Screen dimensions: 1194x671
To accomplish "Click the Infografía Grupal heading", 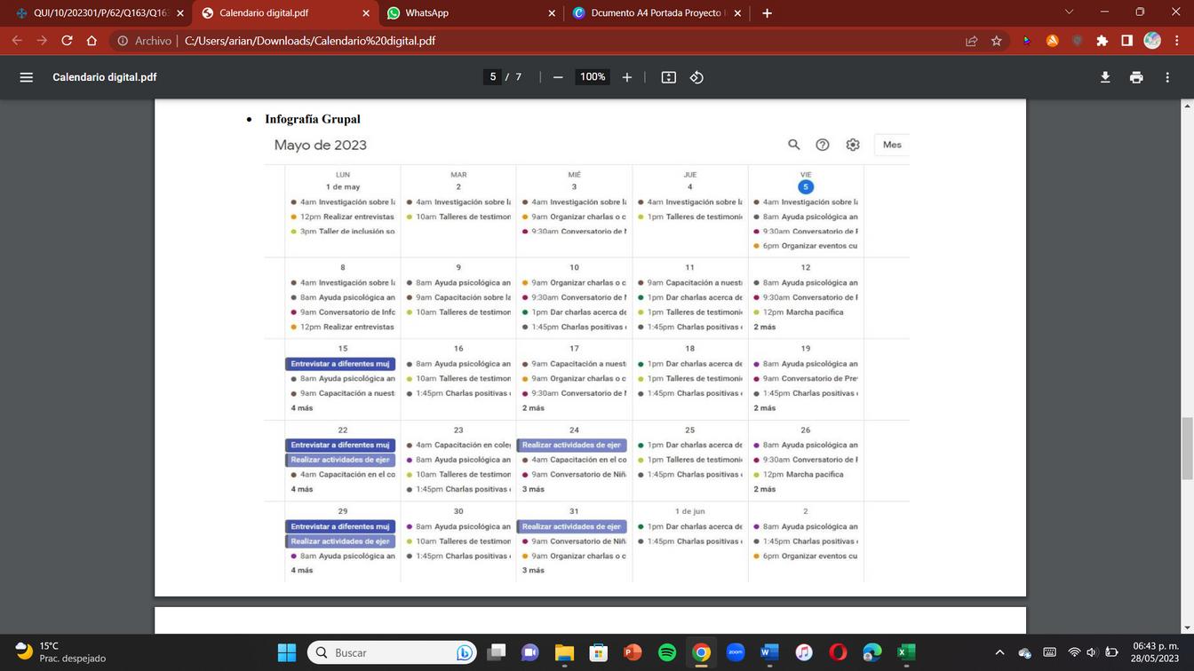I will pyautogui.click(x=313, y=119).
